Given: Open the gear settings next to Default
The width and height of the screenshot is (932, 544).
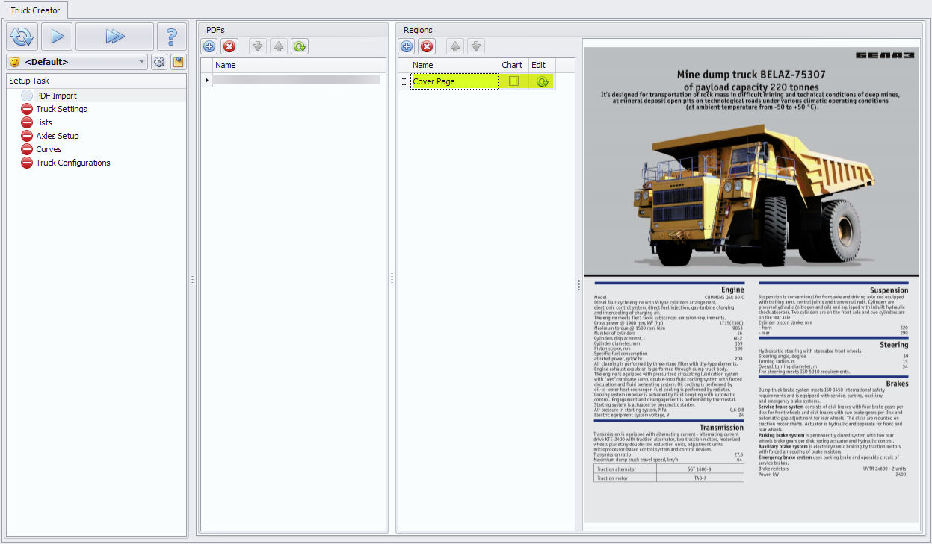Looking at the screenshot, I should 159,62.
